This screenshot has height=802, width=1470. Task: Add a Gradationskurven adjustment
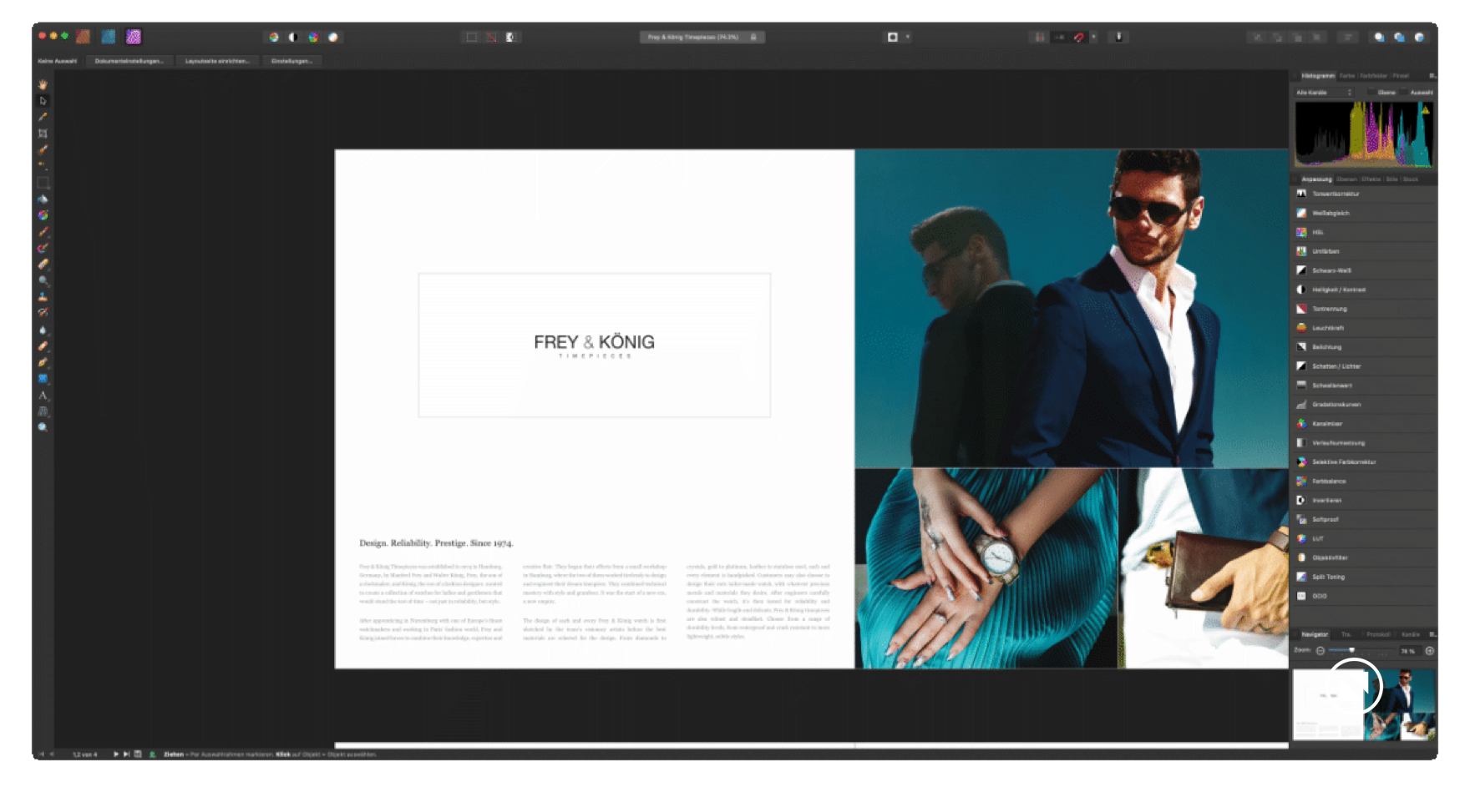1336,405
